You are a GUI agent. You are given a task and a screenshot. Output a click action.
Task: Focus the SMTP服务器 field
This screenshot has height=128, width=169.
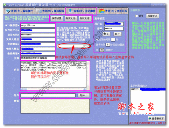(x=38, y=25)
